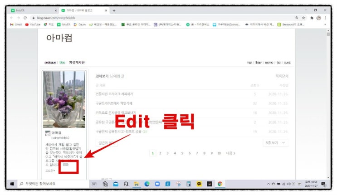Screen dimensions: 337x195
Task: Go to page 7 of posts
Action: pos(197,153)
